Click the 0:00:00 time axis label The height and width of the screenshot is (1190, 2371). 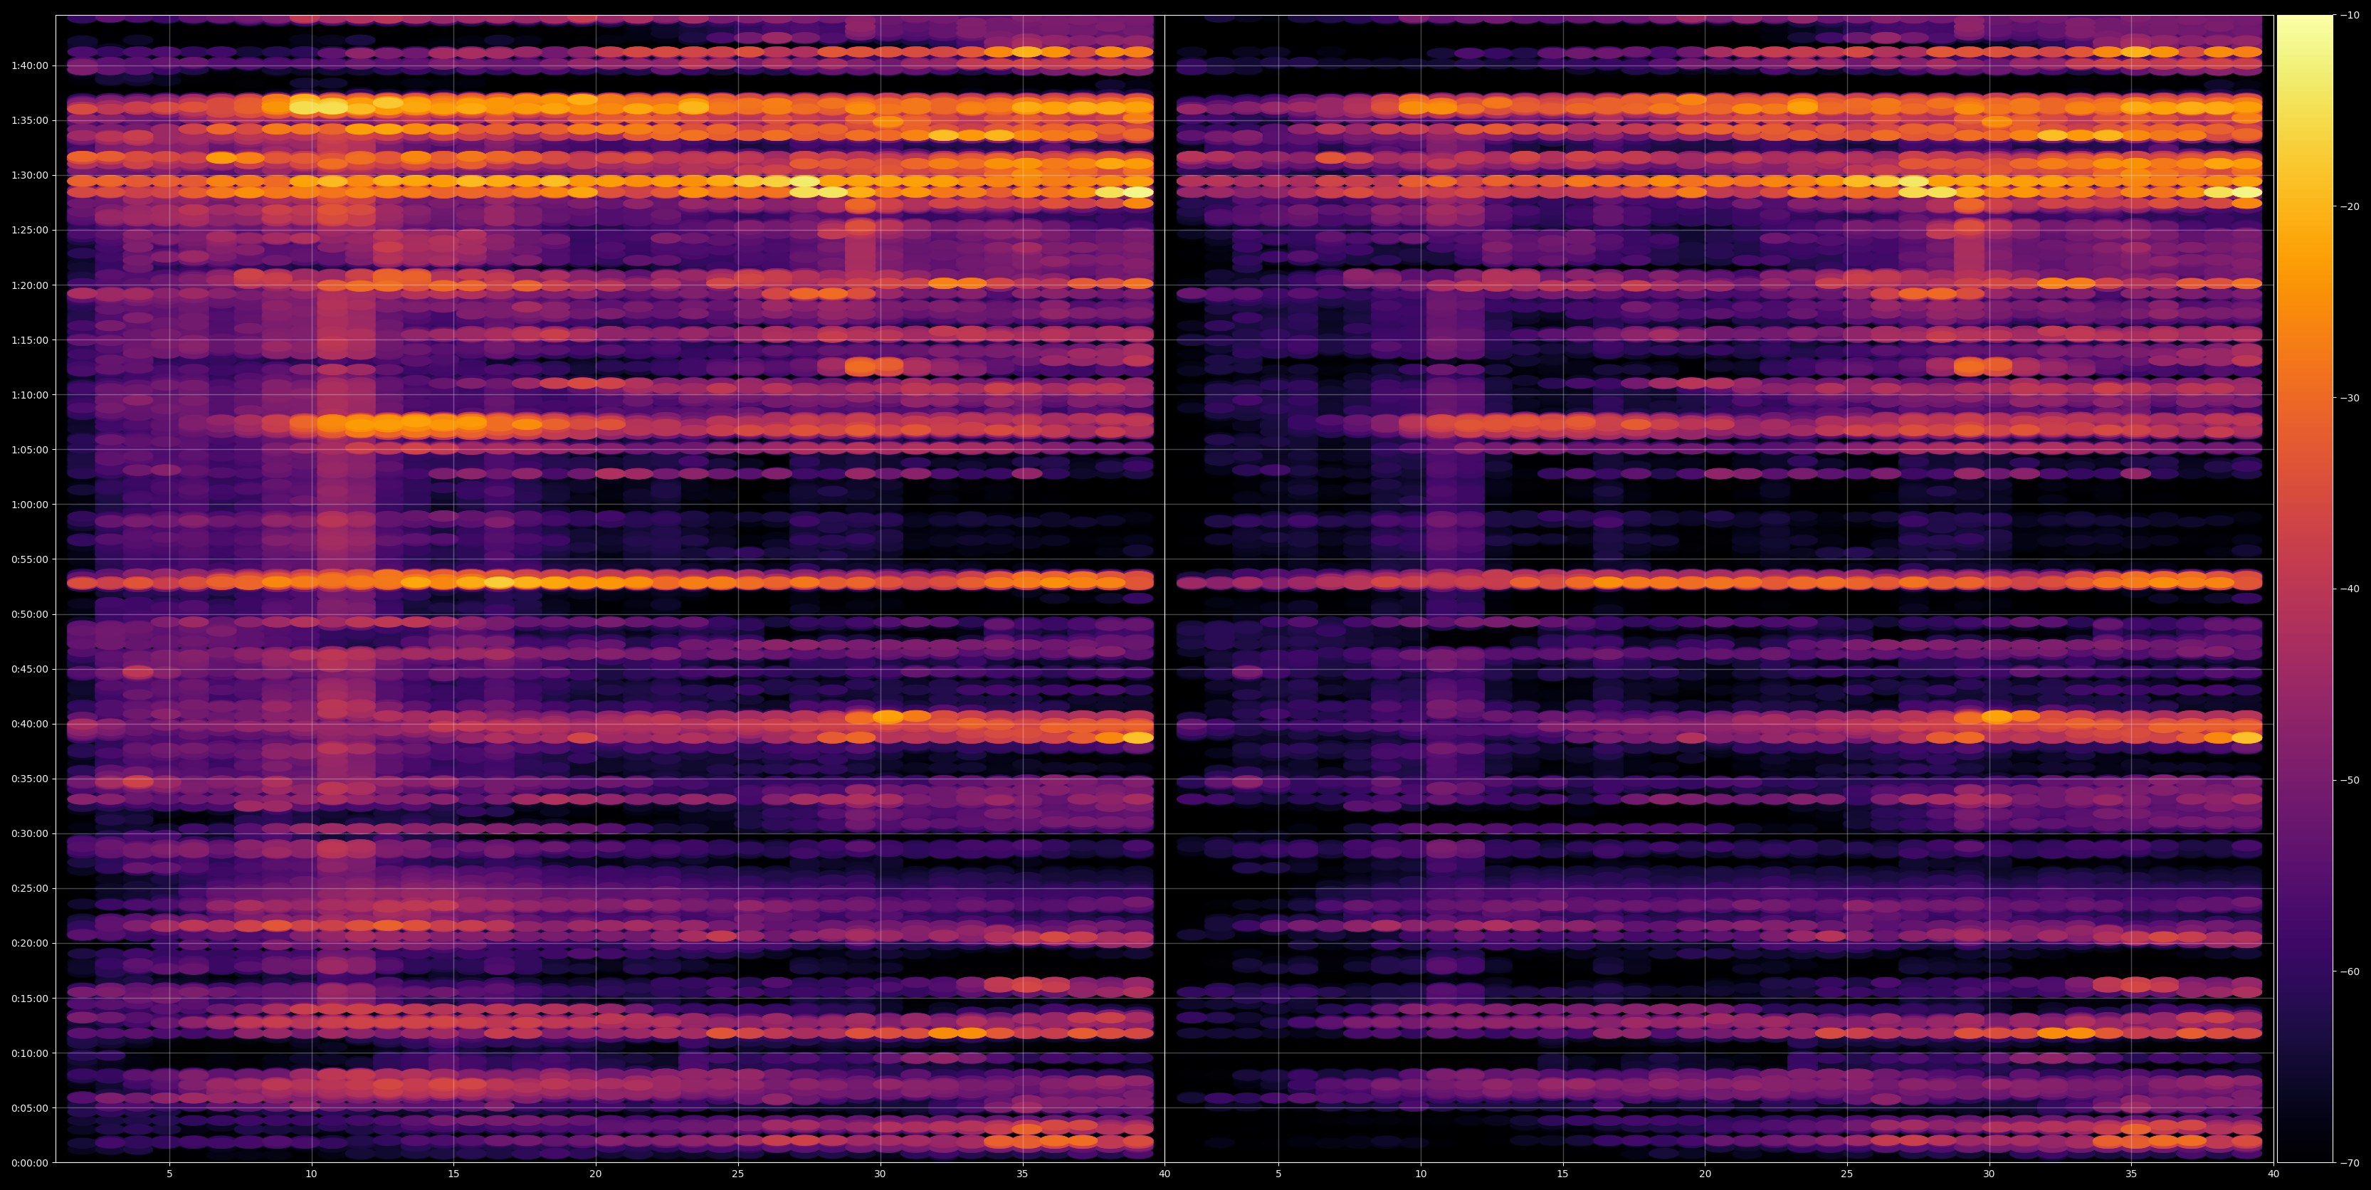point(31,1162)
